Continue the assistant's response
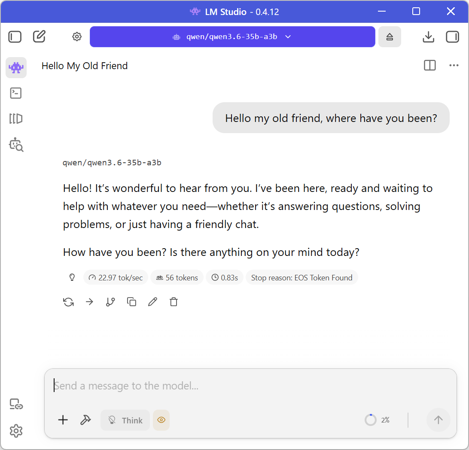 point(89,302)
